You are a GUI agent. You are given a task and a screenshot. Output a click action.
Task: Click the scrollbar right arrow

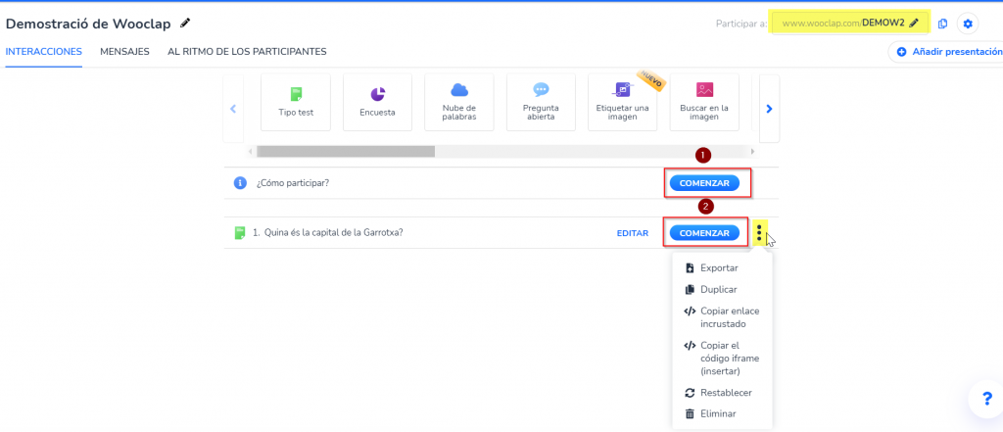click(x=752, y=152)
